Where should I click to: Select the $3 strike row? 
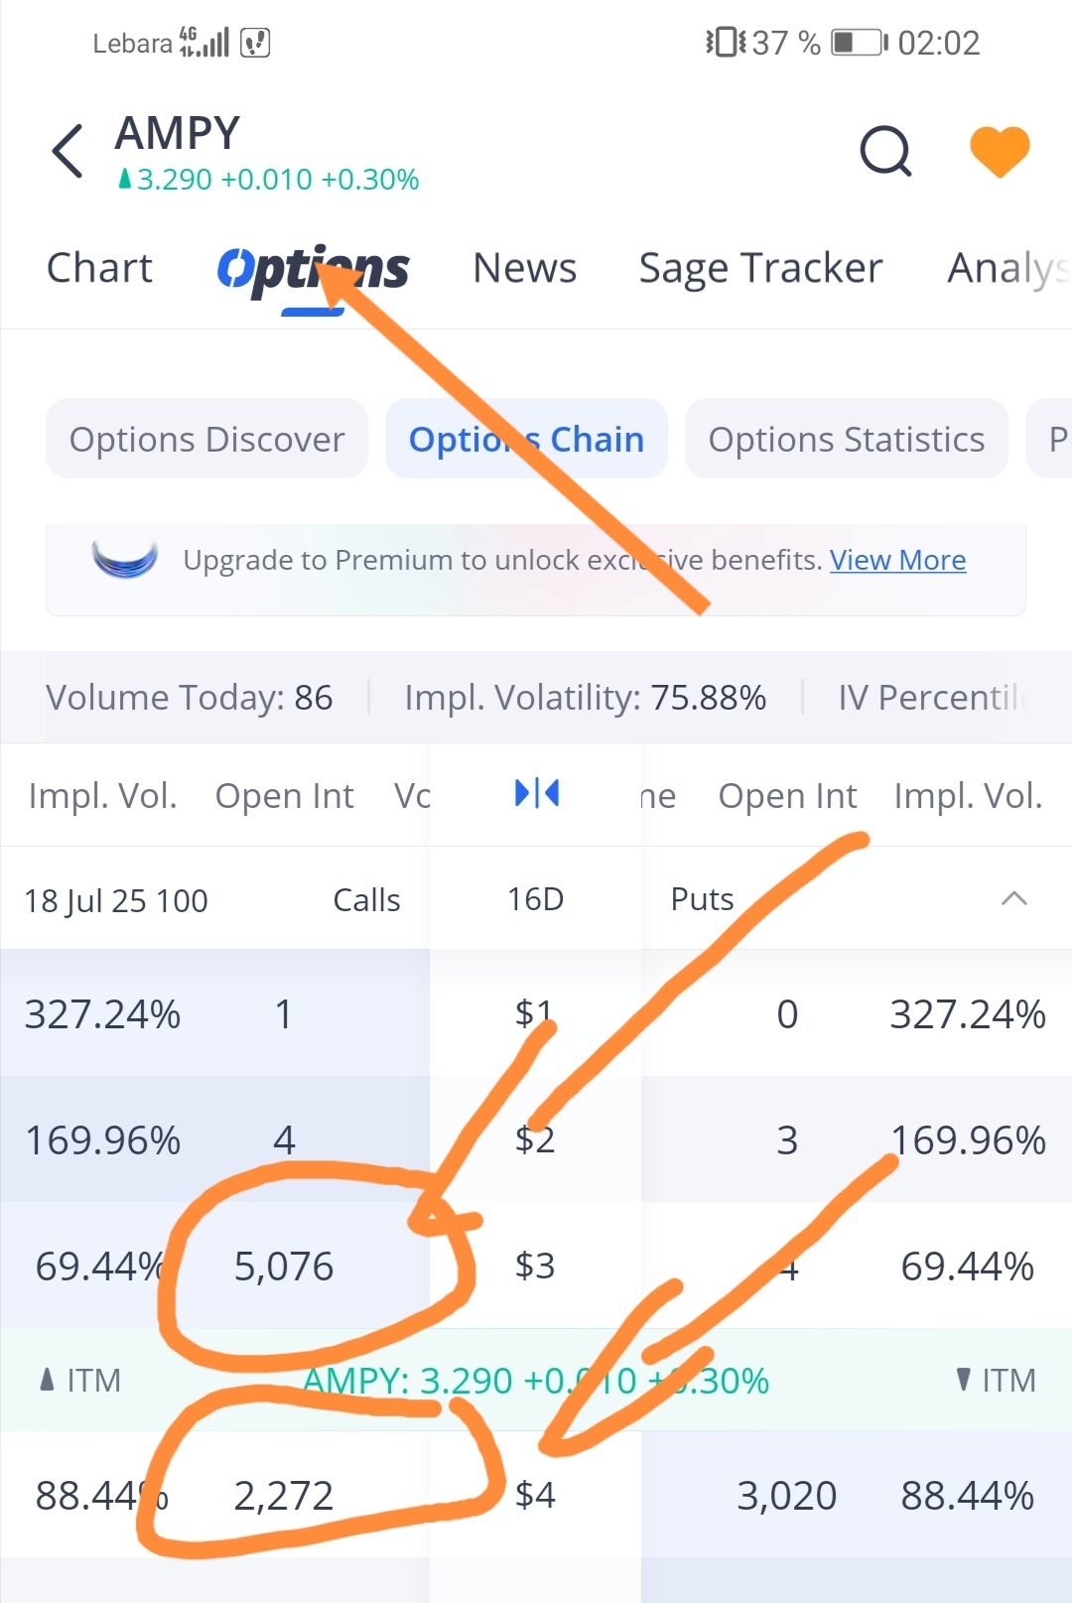[x=536, y=1266]
